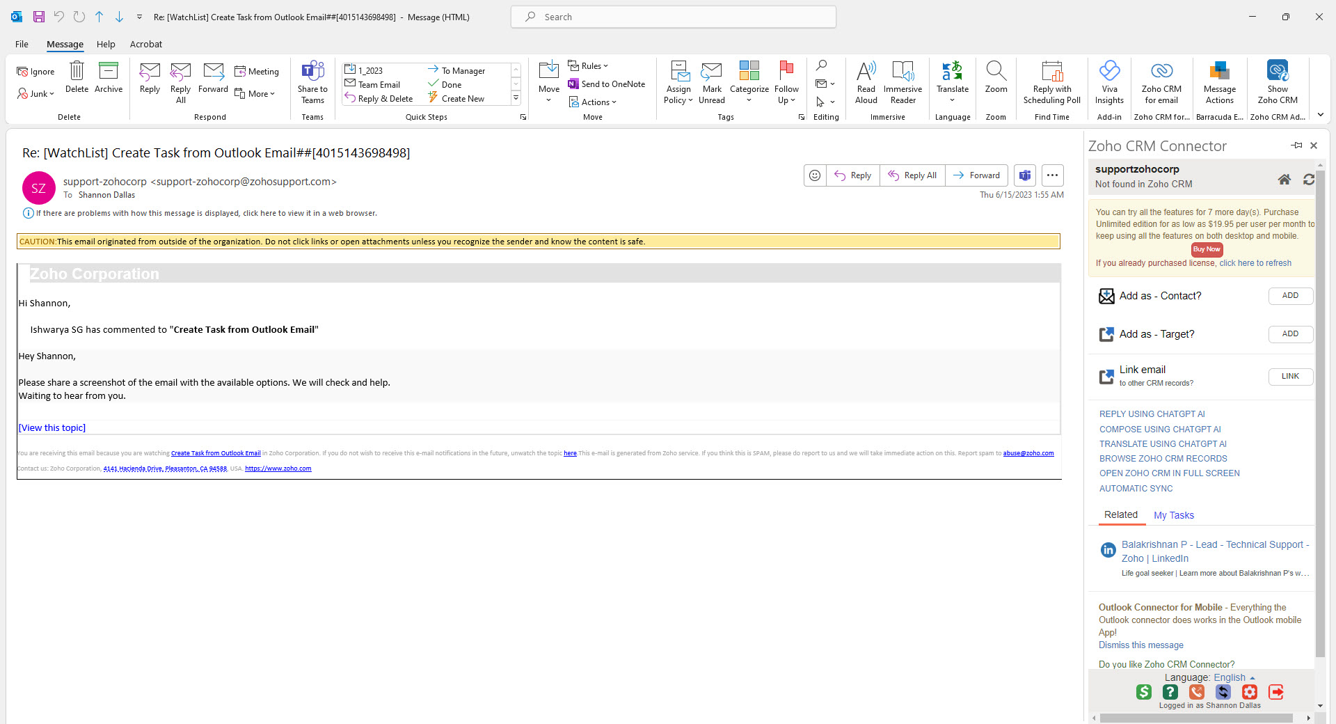Click AUTOMATIC SYNC link
1336x724 pixels.
pos(1136,489)
